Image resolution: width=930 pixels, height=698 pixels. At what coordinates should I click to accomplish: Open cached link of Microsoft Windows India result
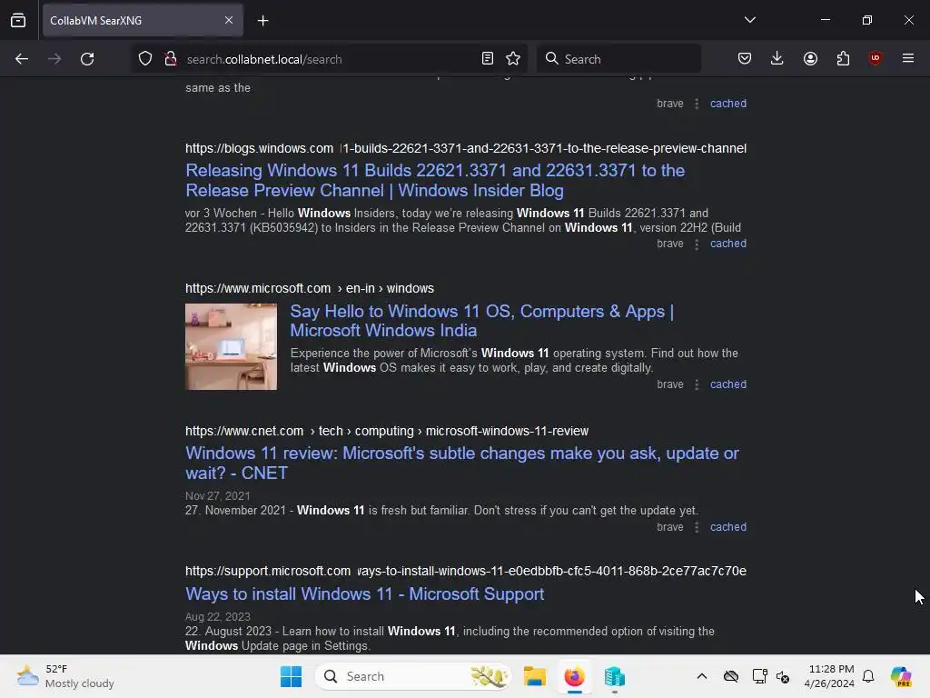click(x=727, y=384)
